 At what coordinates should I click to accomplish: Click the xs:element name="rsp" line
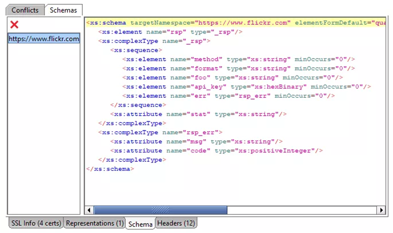pos(170,32)
